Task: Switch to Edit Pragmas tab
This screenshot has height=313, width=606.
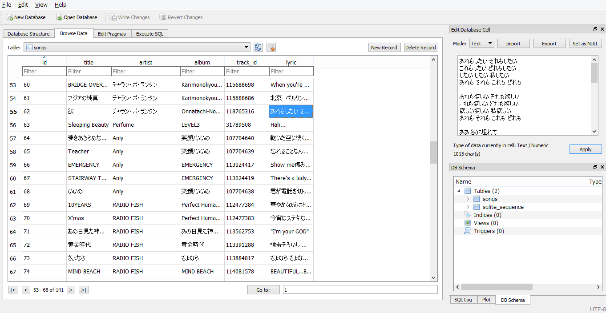Action: [x=112, y=34]
